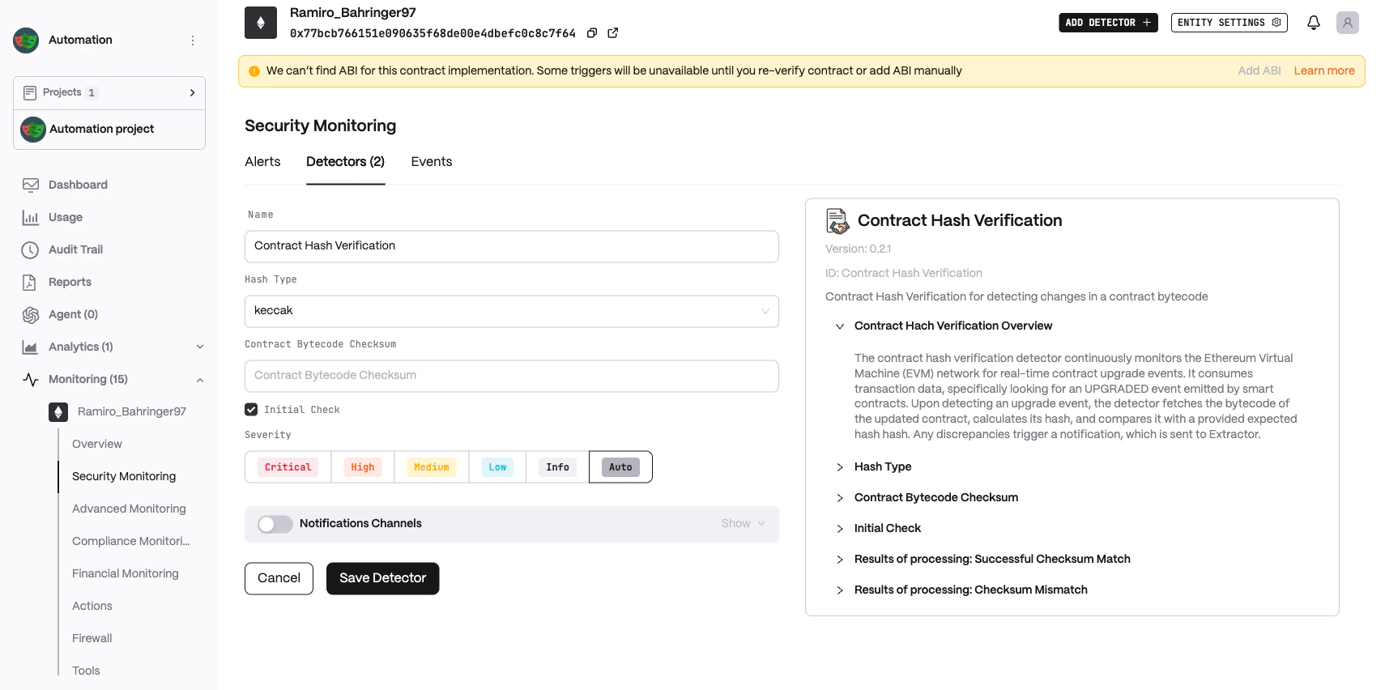The width and height of the screenshot is (1385, 690).
Task: Copy the contract address icon
Action: (x=592, y=33)
